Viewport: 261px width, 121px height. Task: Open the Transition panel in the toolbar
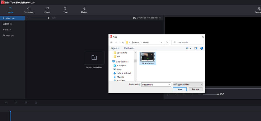pos(29,10)
